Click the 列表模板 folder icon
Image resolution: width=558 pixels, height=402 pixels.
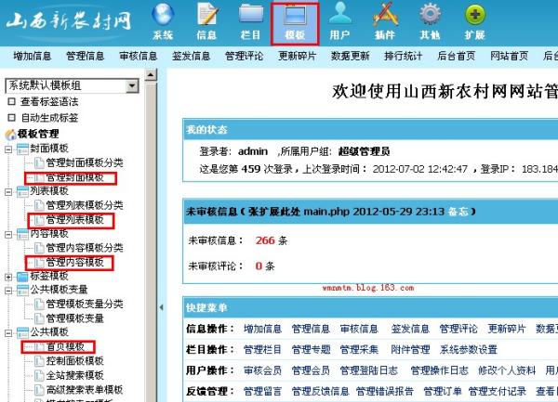coord(22,192)
